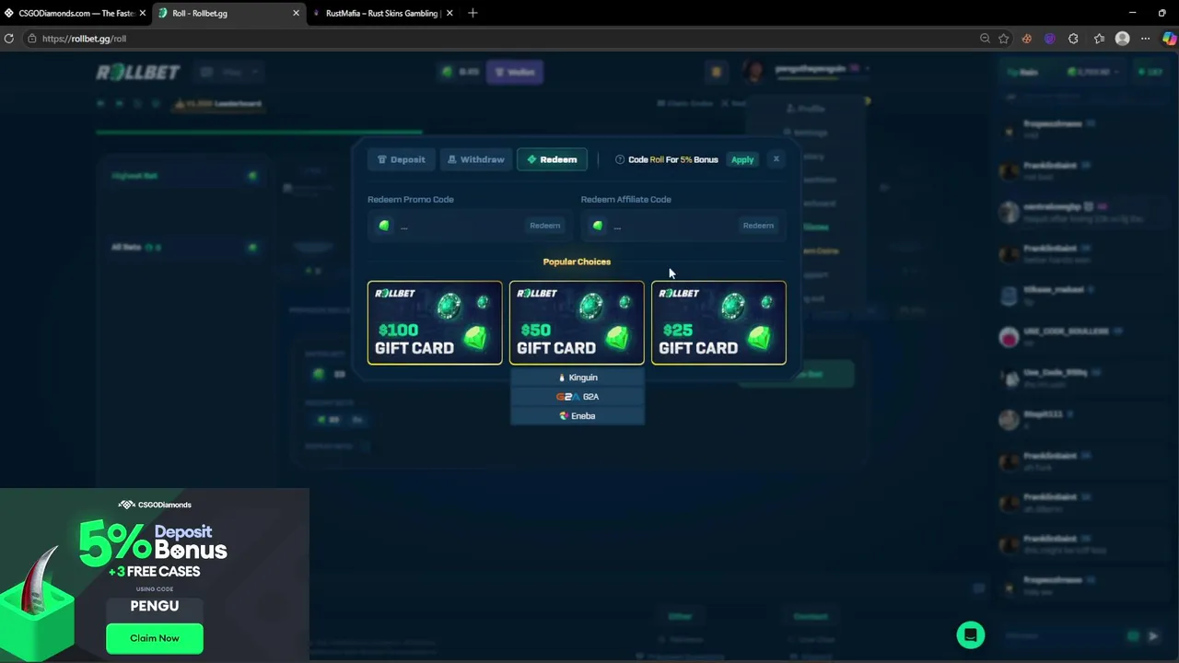
Task: Choose the $100 gift card
Action: (x=435, y=323)
